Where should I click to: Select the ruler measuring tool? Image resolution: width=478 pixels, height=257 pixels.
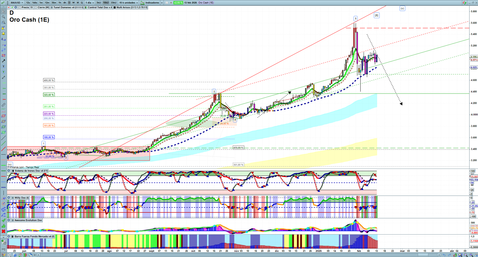3,105
